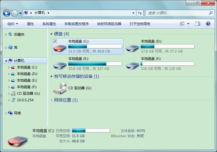
Task: Go back with the Back arrow button
Action: [x=7, y=13]
